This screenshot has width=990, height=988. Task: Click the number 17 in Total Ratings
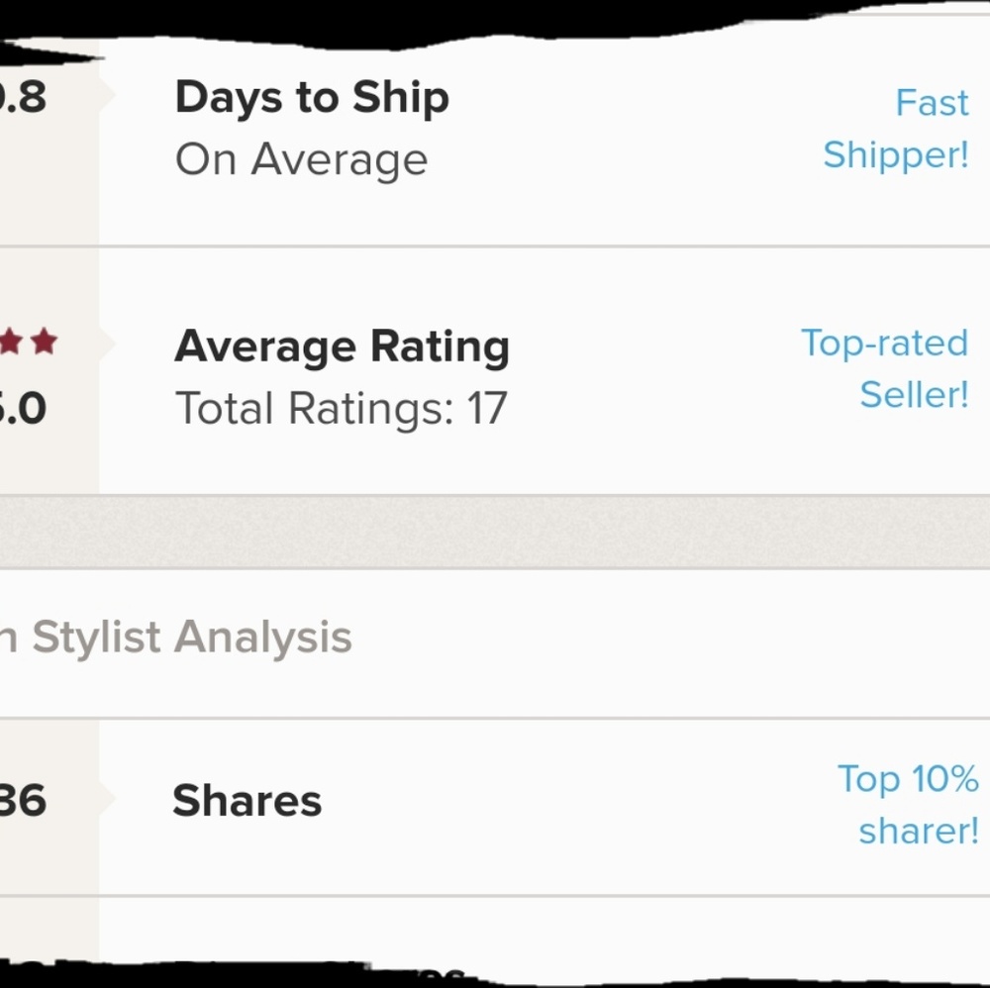[x=486, y=408]
